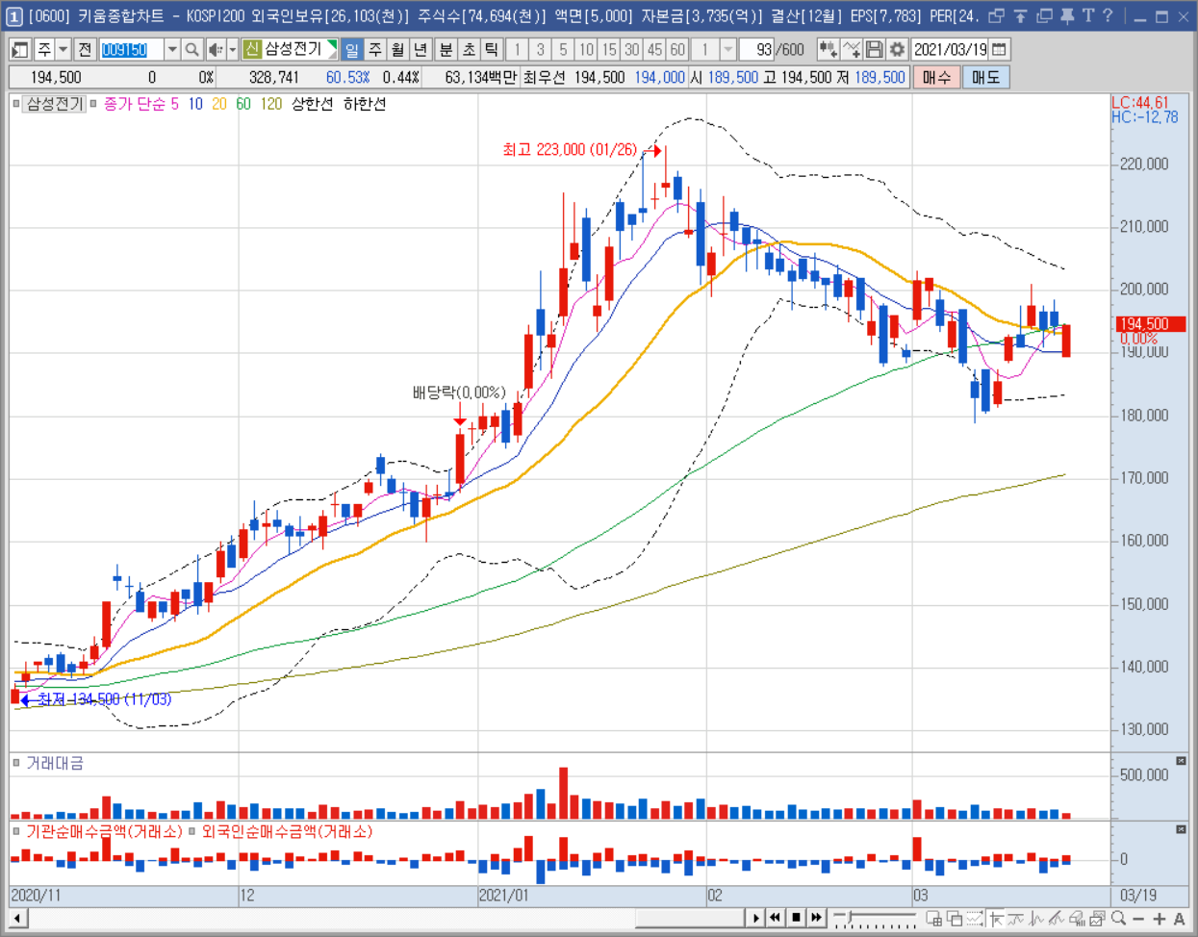The image size is (1198, 937).
Task: Click the 주 button at toolbar's left
Action: 44,49
